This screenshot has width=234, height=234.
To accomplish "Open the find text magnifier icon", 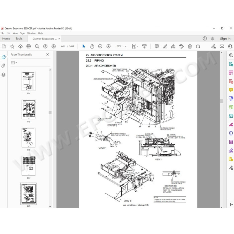I will (x=37, y=46).
